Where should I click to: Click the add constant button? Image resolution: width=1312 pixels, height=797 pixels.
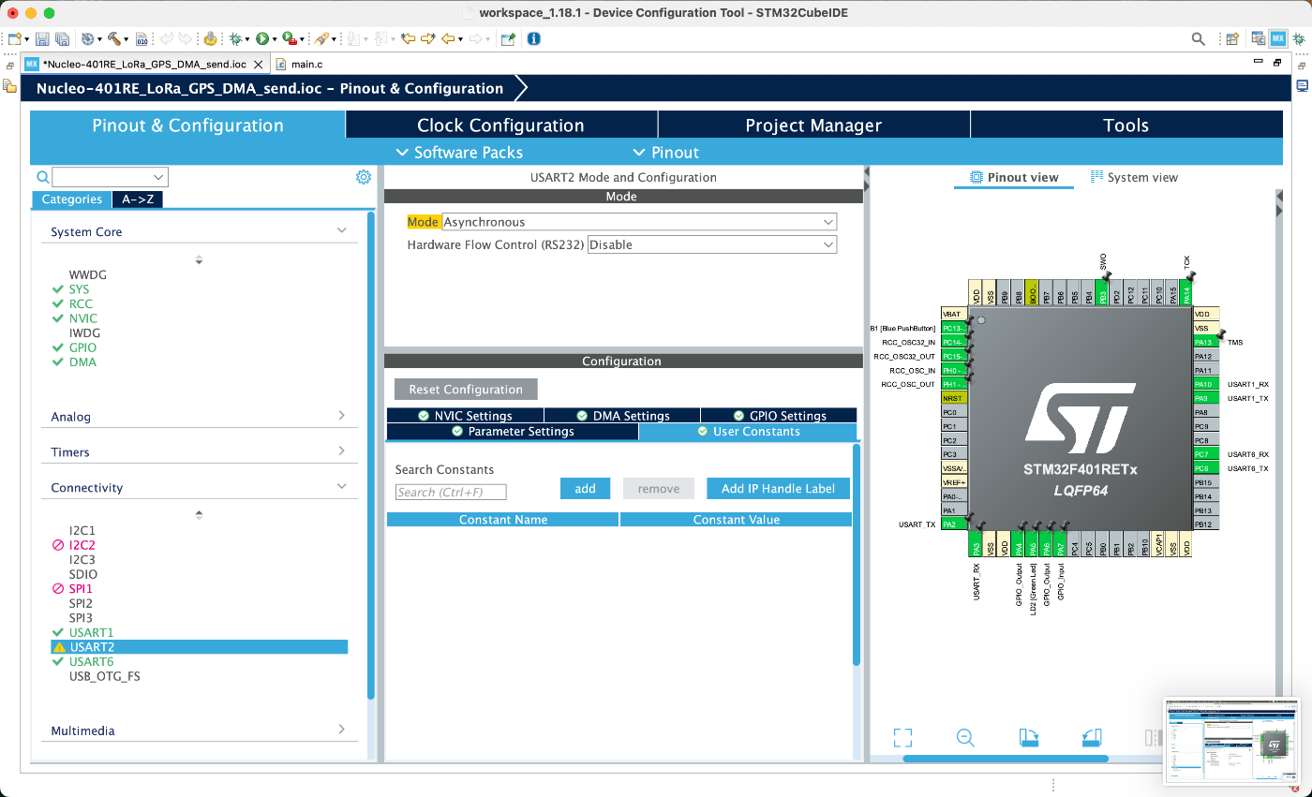point(585,488)
